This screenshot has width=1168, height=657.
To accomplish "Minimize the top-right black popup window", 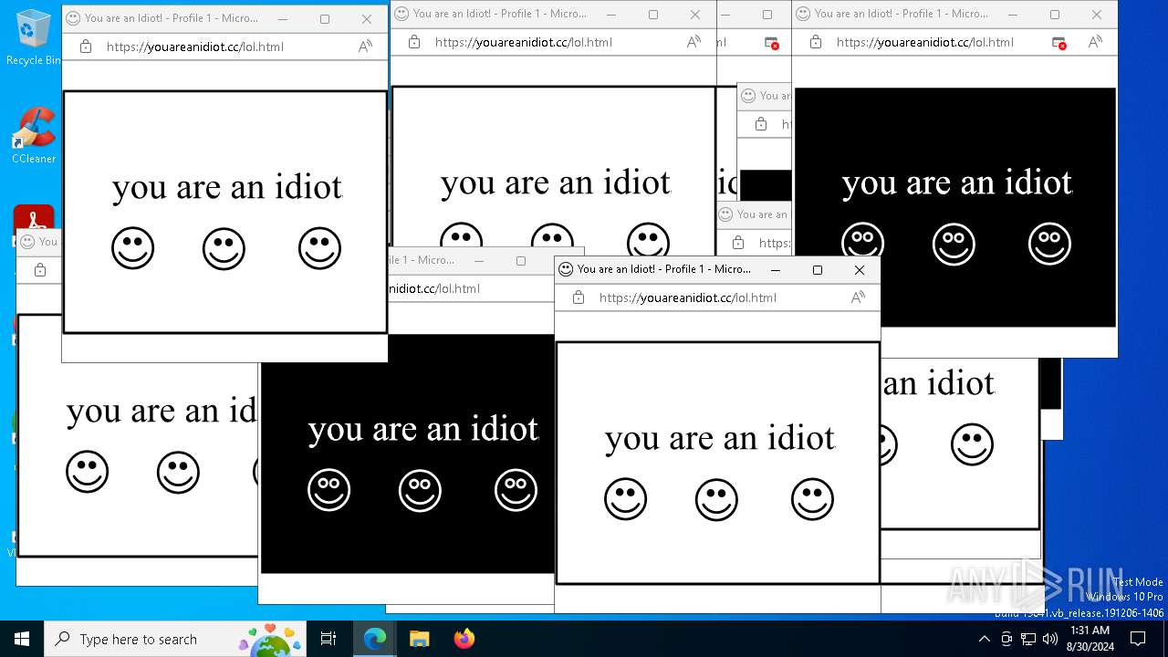I will 1012,14.
